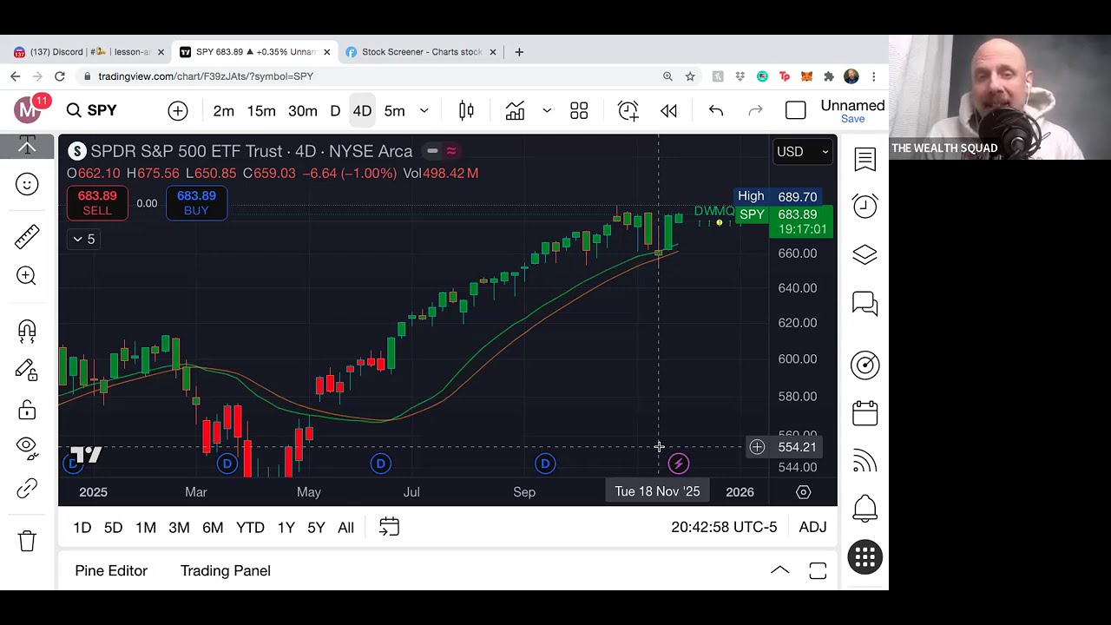Open the drawings link sync tool
The width and height of the screenshot is (1111, 625).
pos(27,489)
